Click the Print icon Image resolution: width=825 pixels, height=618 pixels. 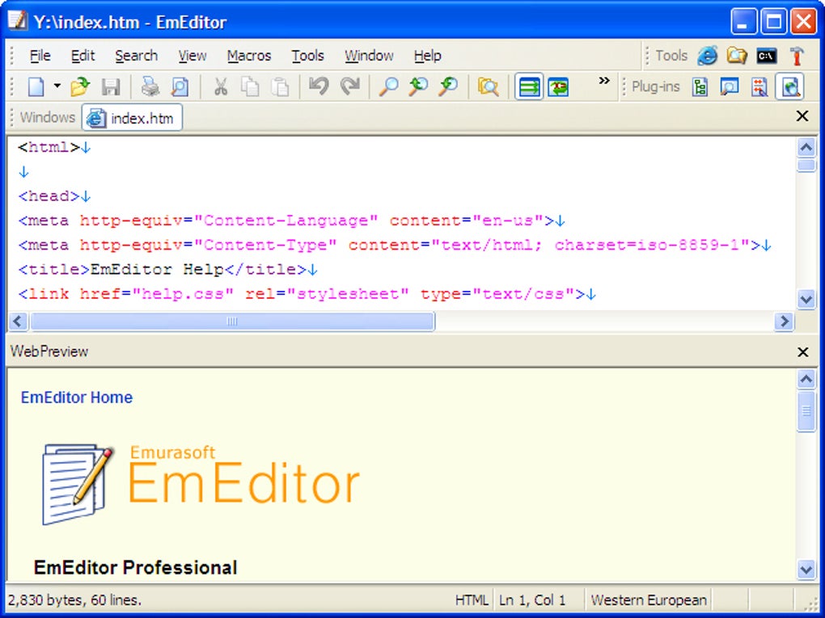[150, 86]
